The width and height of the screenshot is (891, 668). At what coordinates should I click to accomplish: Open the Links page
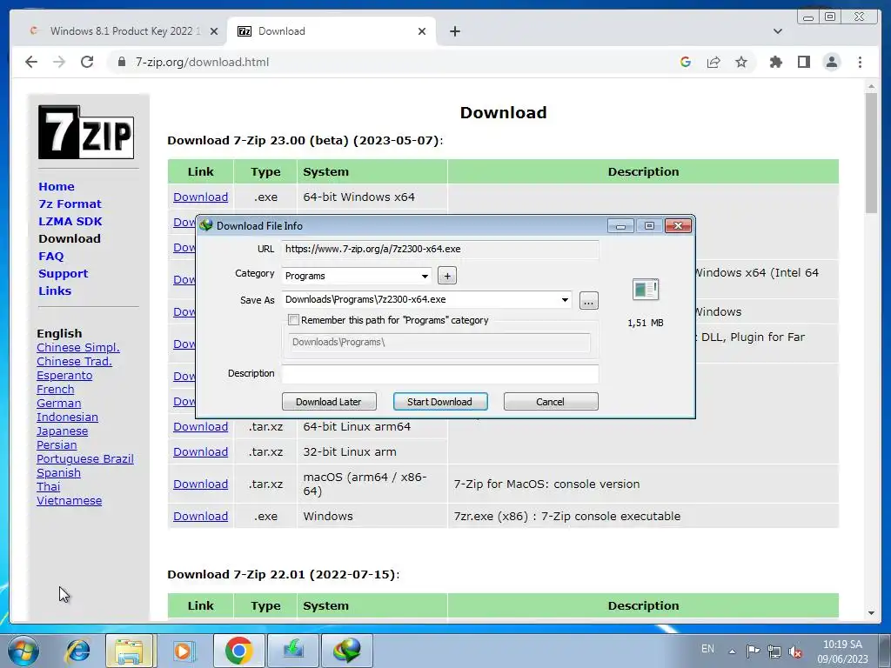(55, 291)
